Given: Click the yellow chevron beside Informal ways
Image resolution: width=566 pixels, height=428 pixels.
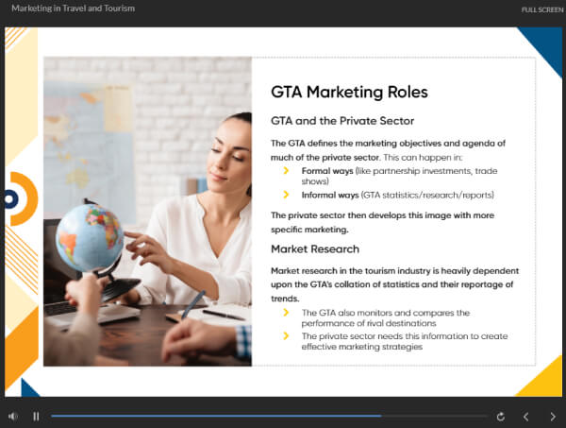Looking at the screenshot, I should pos(286,195).
